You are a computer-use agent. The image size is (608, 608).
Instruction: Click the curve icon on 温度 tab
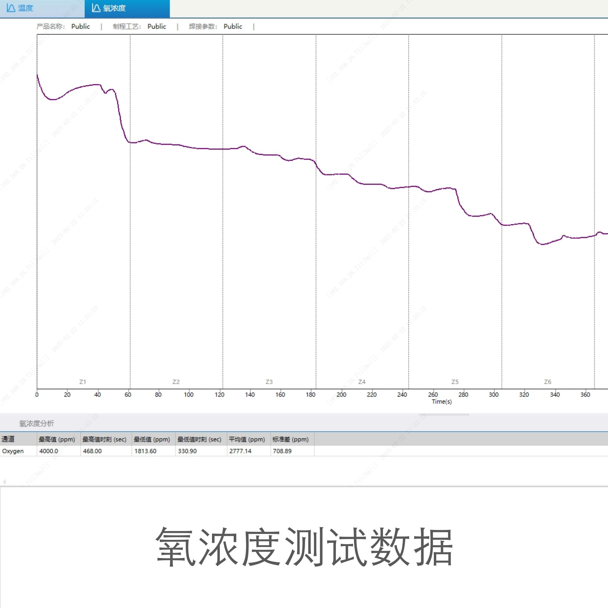(11, 8)
